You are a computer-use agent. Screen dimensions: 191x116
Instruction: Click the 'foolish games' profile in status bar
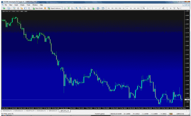[100, 114]
